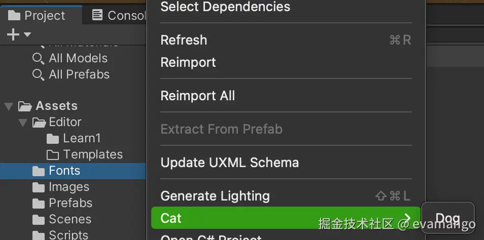This screenshot has width=484, height=240.
Task: Click the Assets folder icon
Action: click(24, 106)
